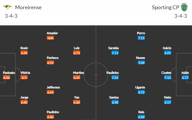Click the Sporting CP club crest icon
This screenshot has width=192, height=120.
pos(184,7)
